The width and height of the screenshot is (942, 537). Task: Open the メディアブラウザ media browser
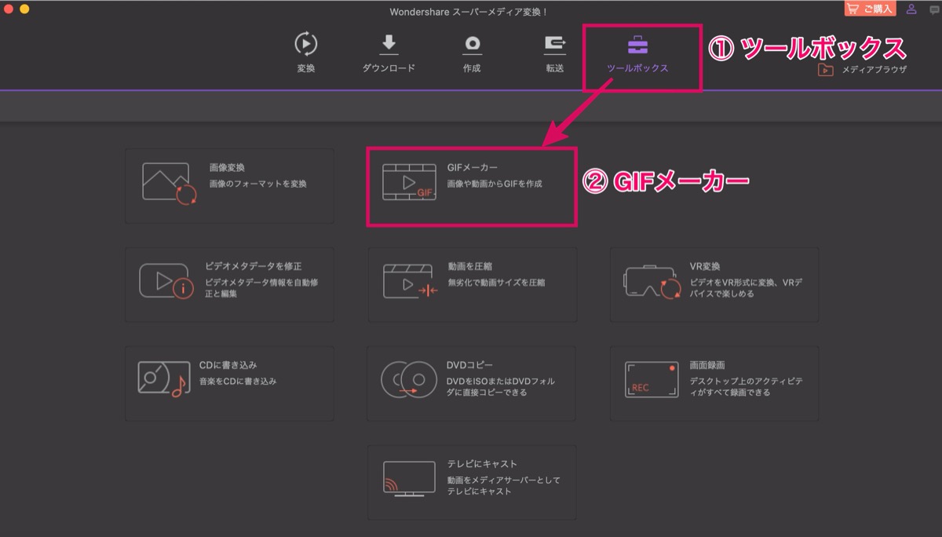862,69
